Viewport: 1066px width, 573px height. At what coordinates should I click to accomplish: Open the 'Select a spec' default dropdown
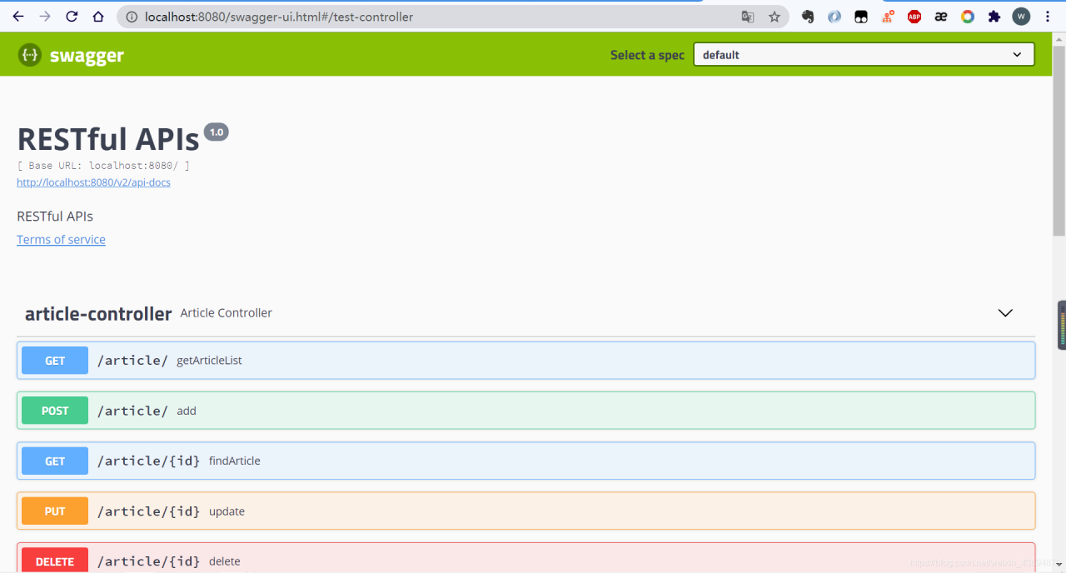864,55
